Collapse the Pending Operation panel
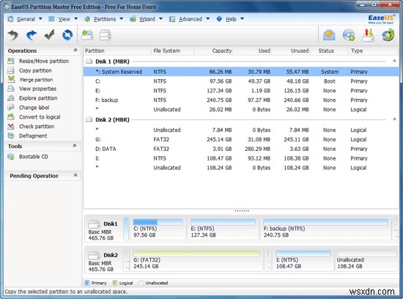The width and height of the screenshot is (403, 299). pyautogui.click(x=75, y=175)
